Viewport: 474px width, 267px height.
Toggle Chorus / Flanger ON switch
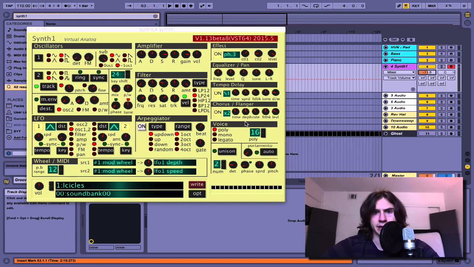pyautogui.click(x=217, y=112)
